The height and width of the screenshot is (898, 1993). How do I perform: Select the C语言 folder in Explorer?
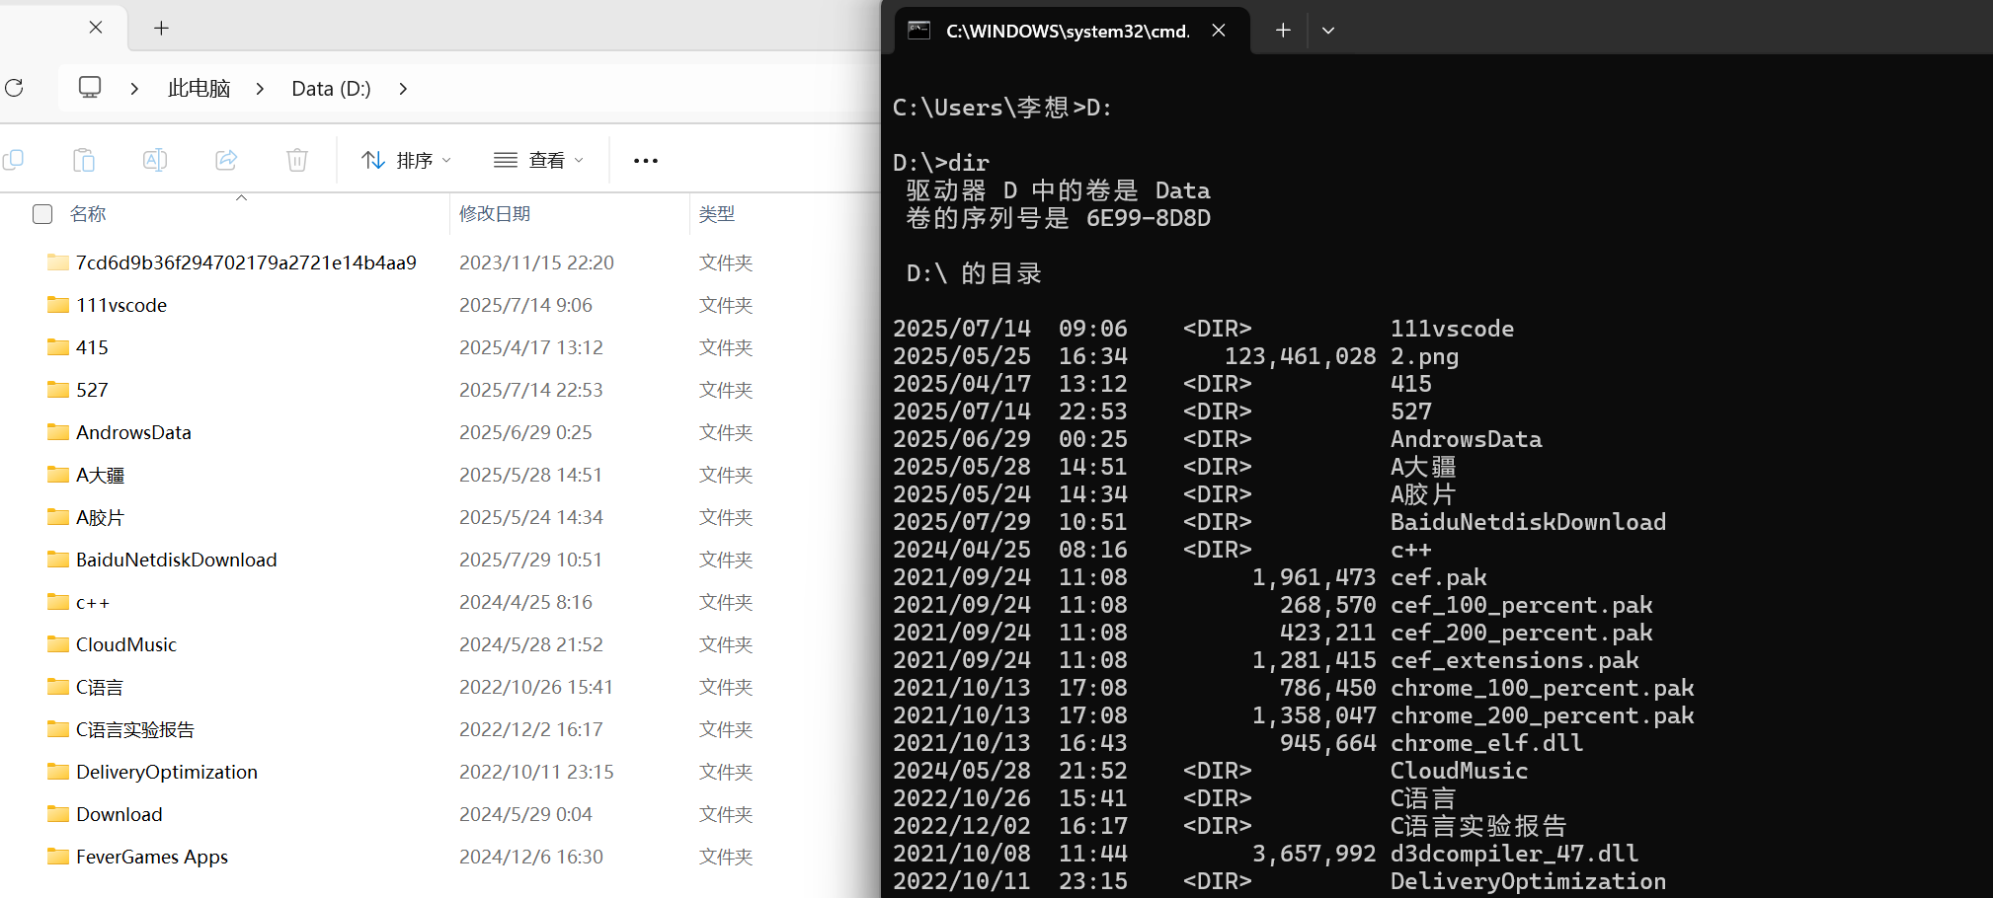(x=100, y=687)
